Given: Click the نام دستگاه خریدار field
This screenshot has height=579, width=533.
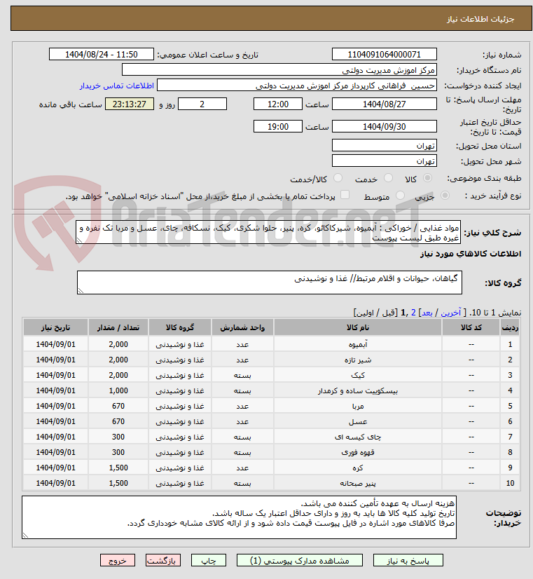Looking at the screenshot, I should [x=279, y=70].
